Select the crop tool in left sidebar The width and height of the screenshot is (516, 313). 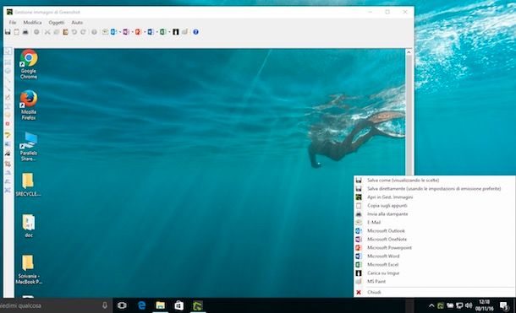8,164
